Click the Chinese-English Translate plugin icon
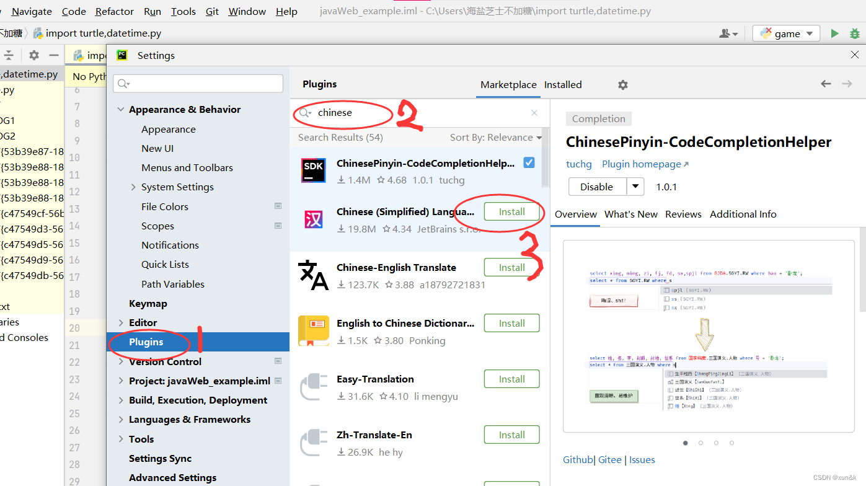 (x=313, y=275)
